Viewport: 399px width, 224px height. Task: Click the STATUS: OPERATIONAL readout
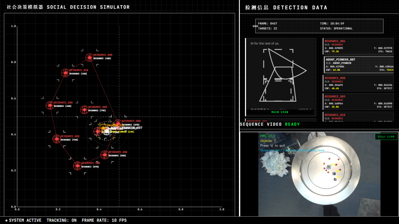pyautogui.click(x=336, y=29)
